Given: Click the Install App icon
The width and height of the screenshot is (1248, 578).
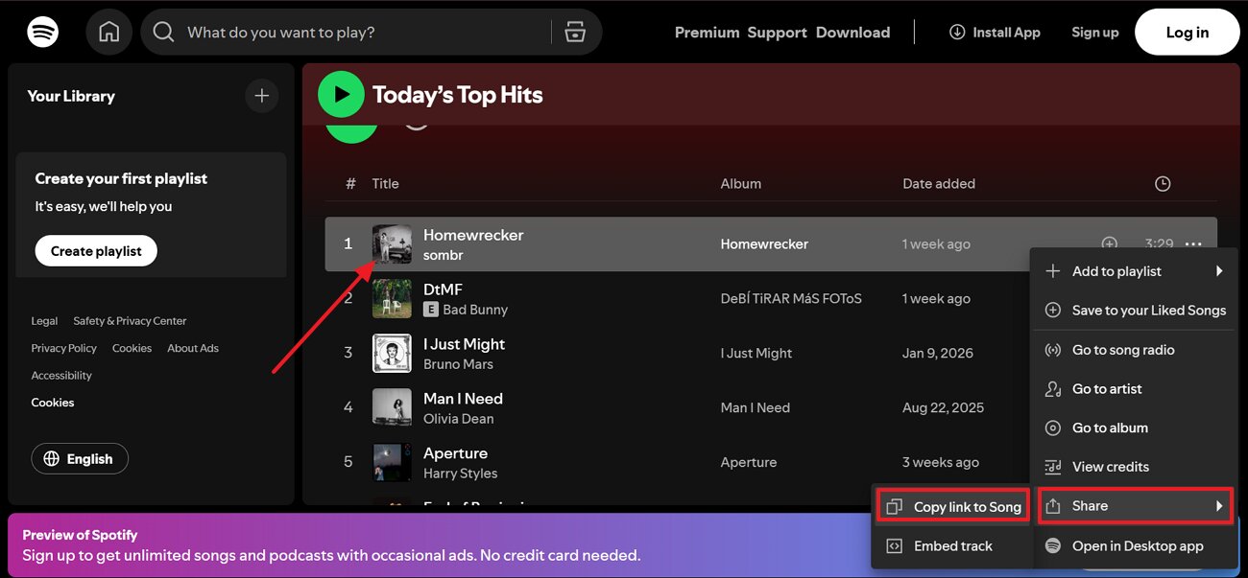Looking at the screenshot, I should click(957, 32).
